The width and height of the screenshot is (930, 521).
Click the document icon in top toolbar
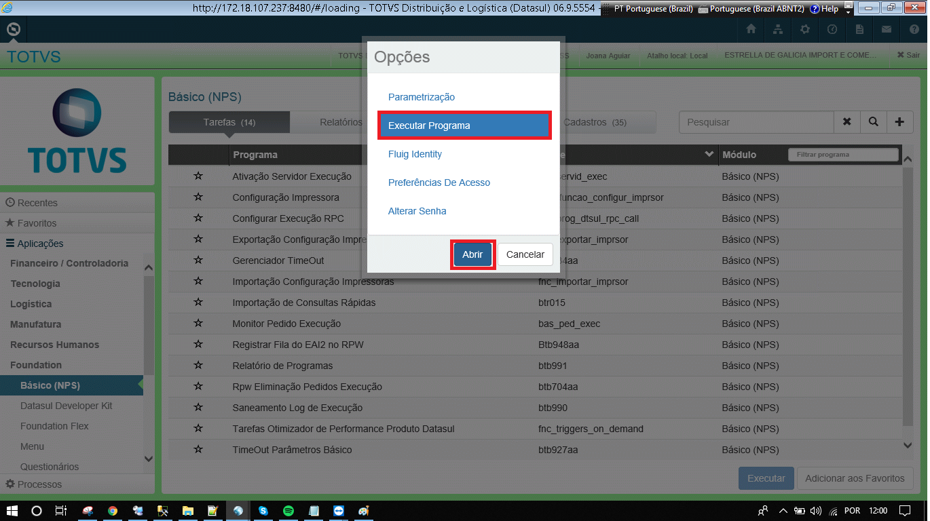pyautogui.click(x=859, y=30)
